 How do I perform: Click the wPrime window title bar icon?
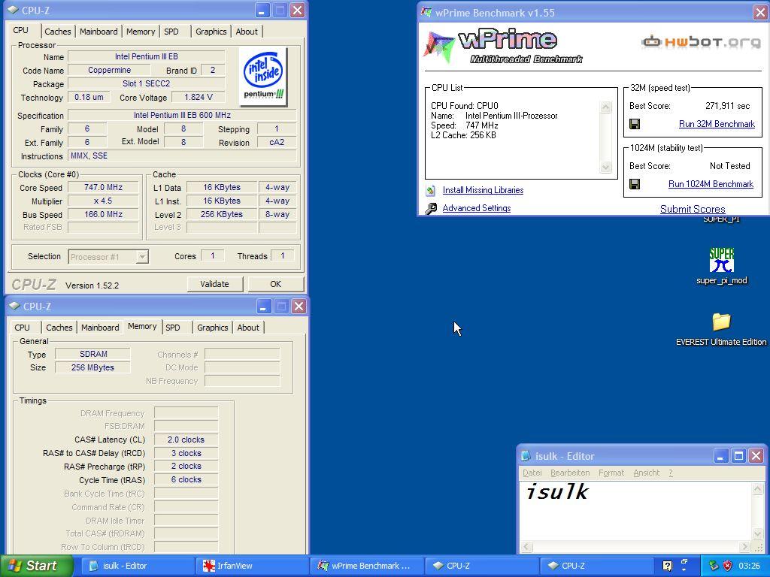pos(426,12)
